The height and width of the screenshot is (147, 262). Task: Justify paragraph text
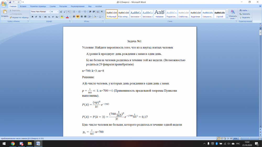tap(85, 17)
